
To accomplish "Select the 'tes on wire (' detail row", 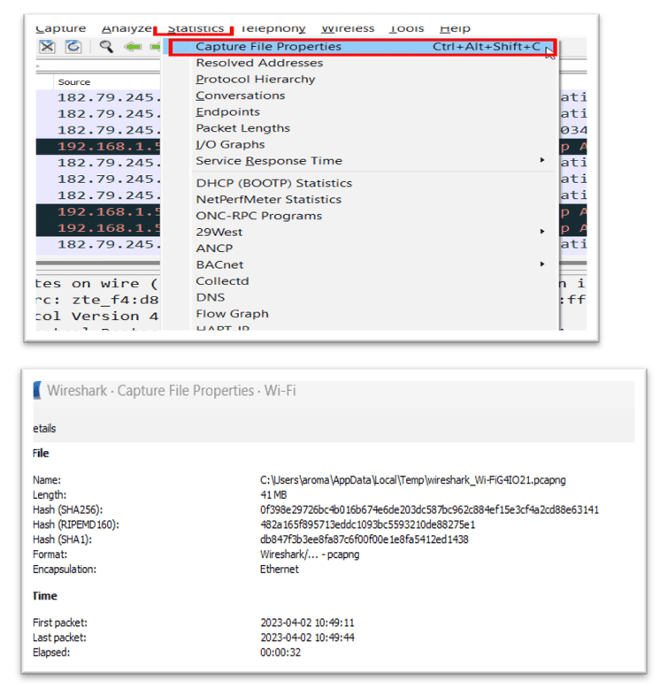I will tap(97, 284).
